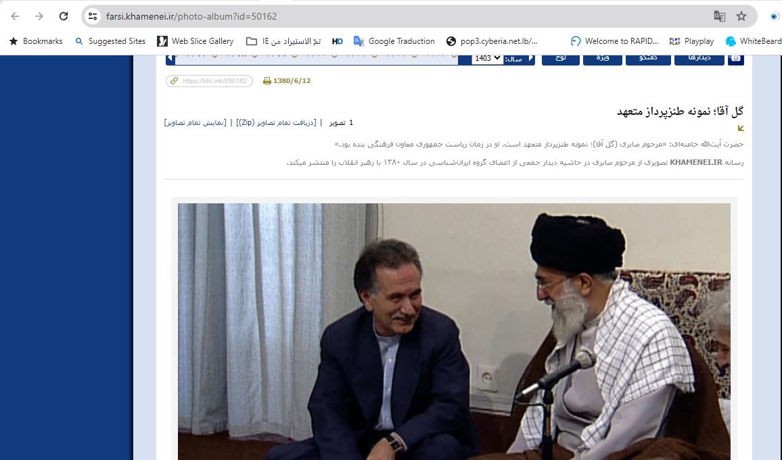Click the small olive arrow below the title
The height and width of the screenshot is (460, 782).
pyautogui.click(x=741, y=128)
